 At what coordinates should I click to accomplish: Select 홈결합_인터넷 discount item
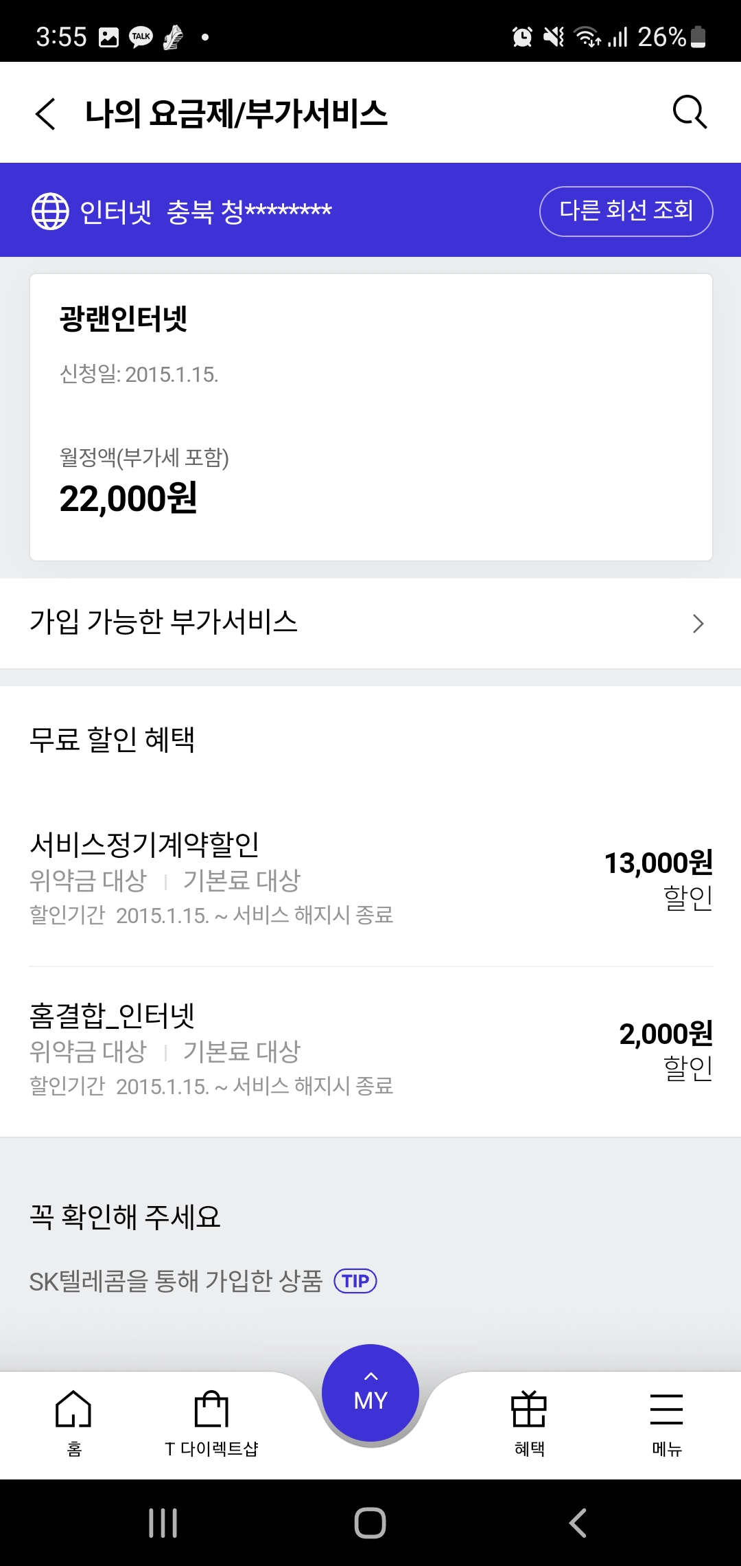pyautogui.click(x=370, y=1051)
